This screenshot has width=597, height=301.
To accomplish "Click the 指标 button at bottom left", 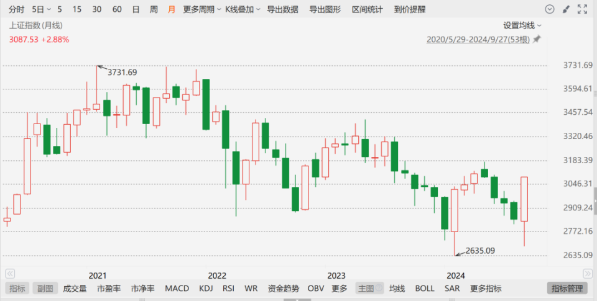I will 17,289.
